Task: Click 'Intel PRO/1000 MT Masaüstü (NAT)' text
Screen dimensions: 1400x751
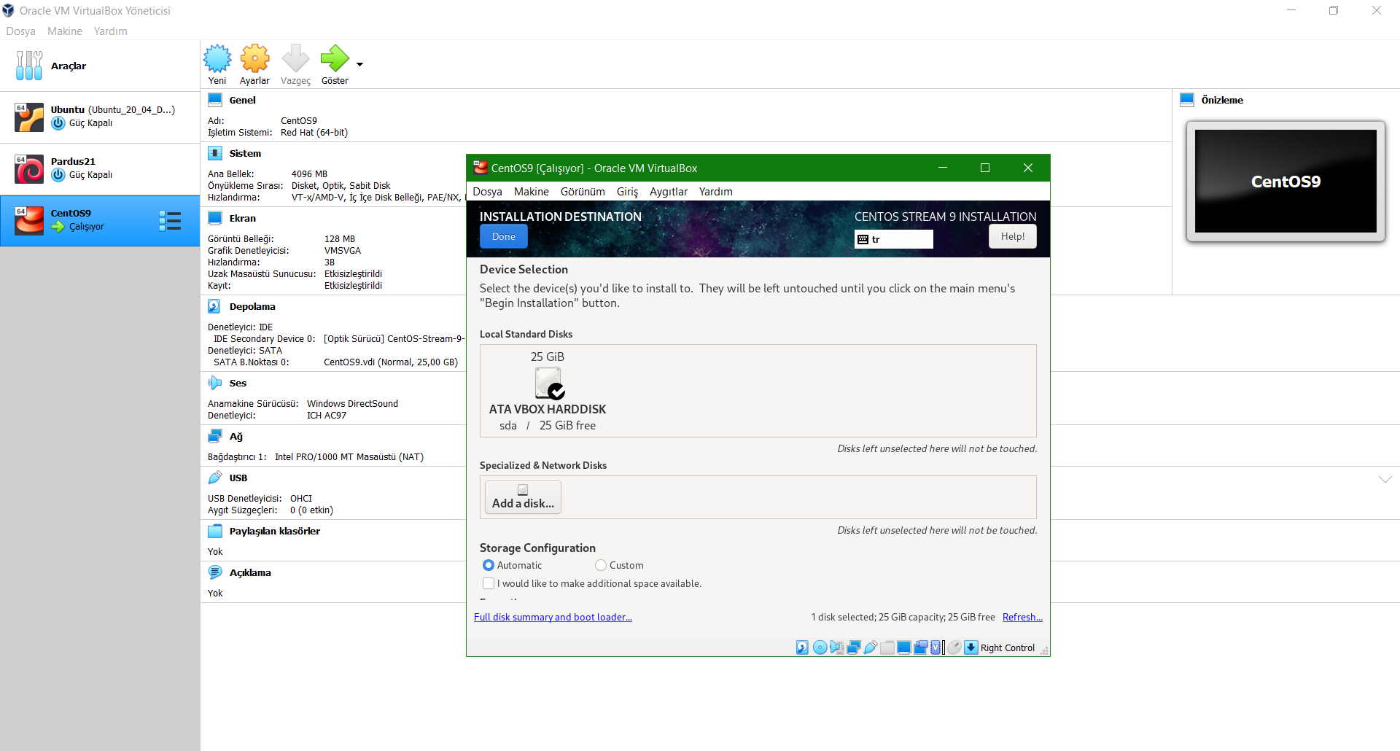Action: pyautogui.click(x=349, y=456)
